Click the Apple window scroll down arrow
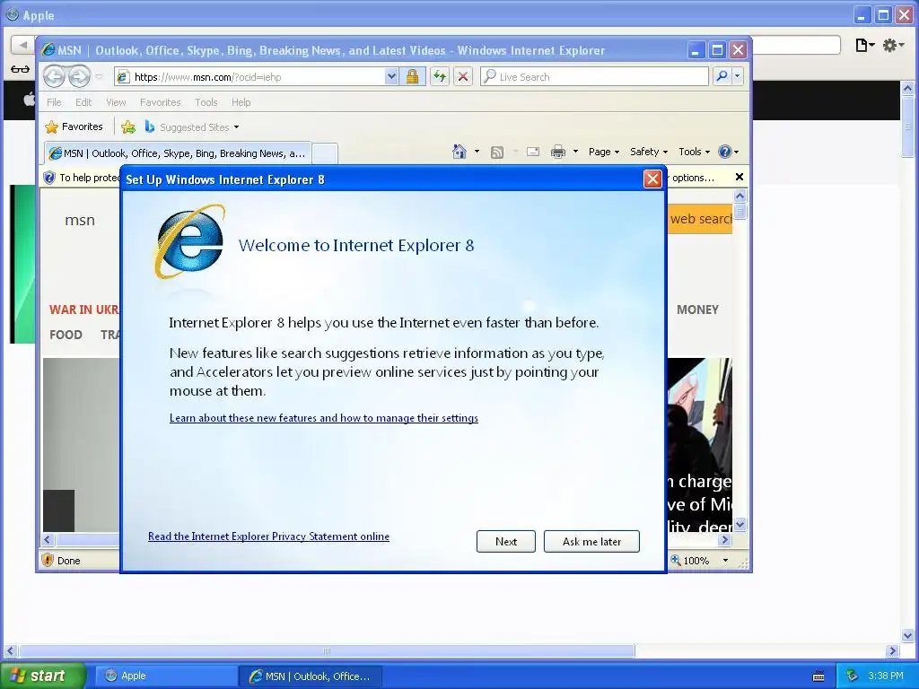Image resolution: width=919 pixels, height=689 pixels. [907, 636]
